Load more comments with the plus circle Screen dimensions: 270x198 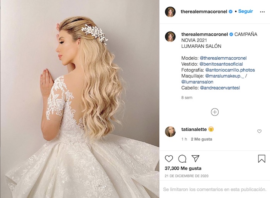pyautogui.click(x=215, y=112)
